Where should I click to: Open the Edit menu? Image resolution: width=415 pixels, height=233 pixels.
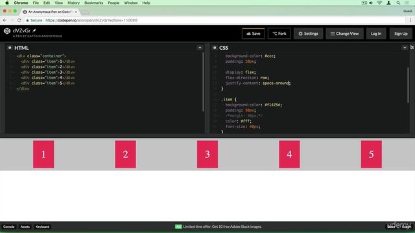(x=47, y=3)
